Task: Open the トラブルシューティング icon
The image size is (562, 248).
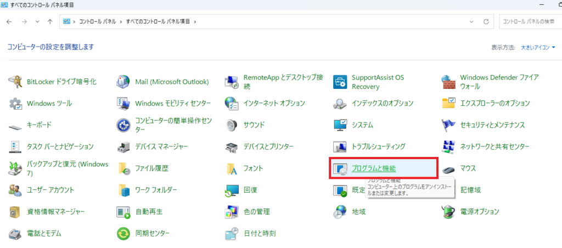Action: click(x=340, y=146)
